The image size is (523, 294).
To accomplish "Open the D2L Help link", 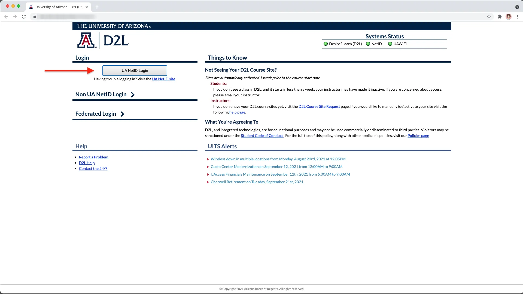I will (x=87, y=163).
